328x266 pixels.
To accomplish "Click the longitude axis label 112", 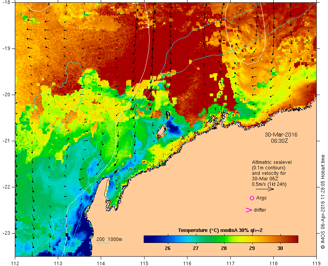I will coord(15,263).
